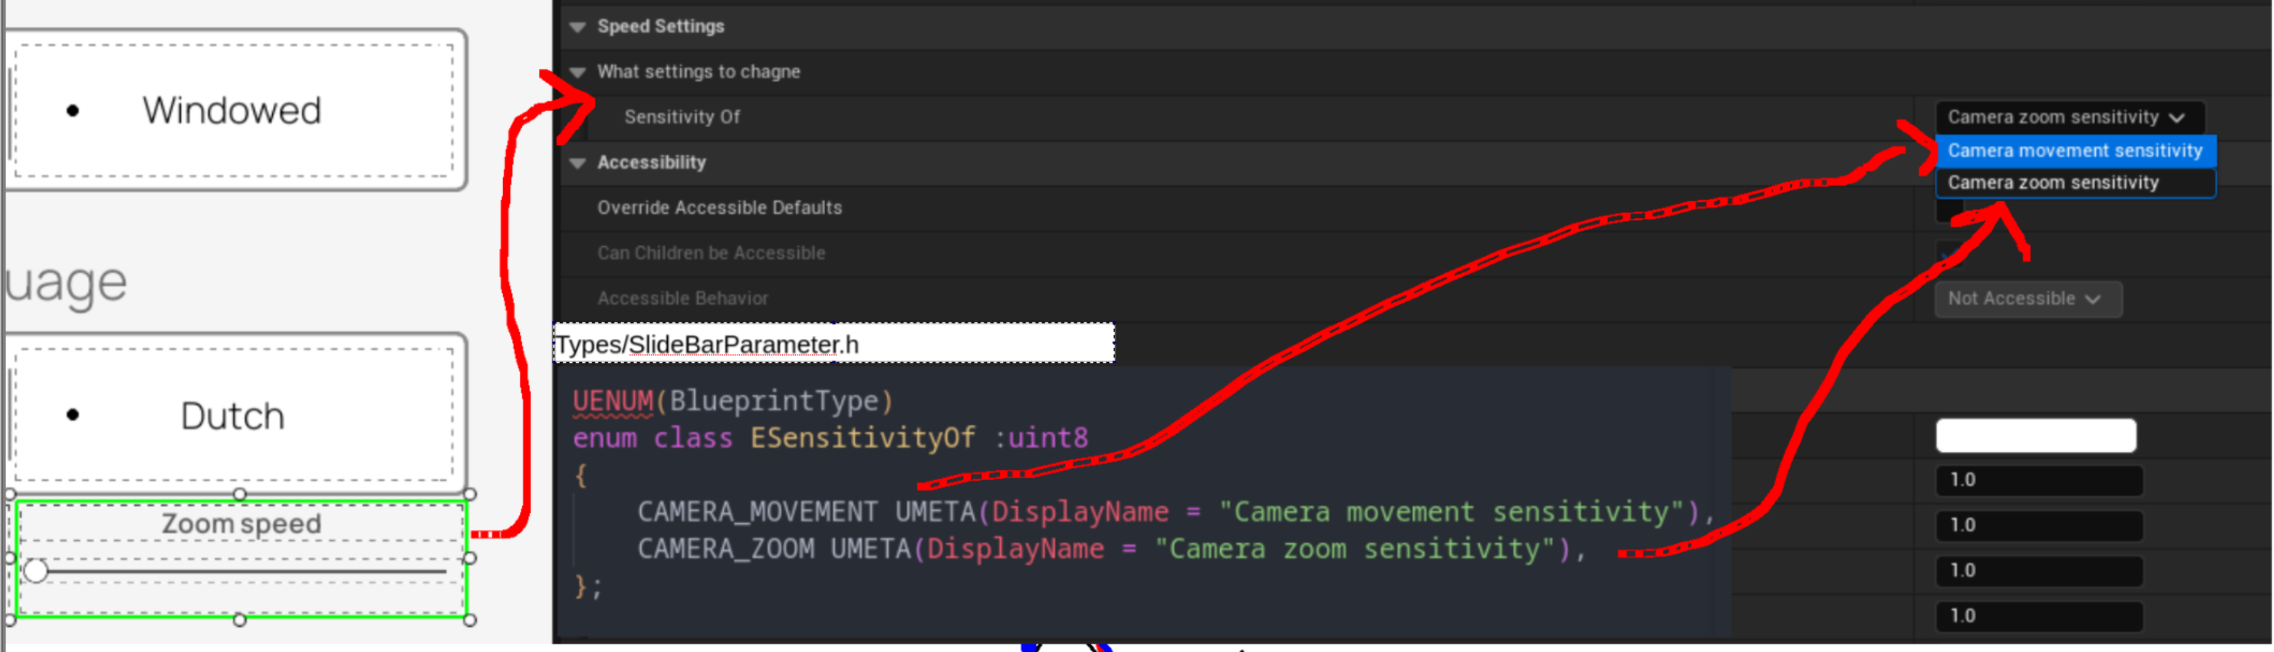Click the white text input field
Image resolution: width=2274 pixels, height=652 pixels.
tap(2036, 436)
